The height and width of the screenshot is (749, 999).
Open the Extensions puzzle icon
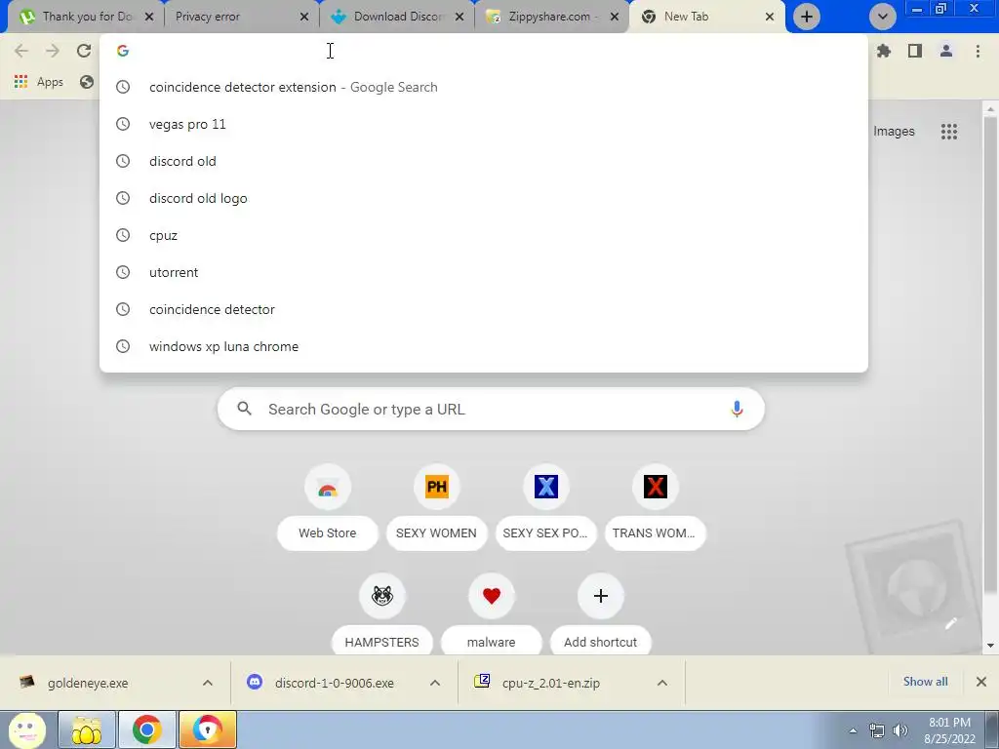[x=884, y=51]
